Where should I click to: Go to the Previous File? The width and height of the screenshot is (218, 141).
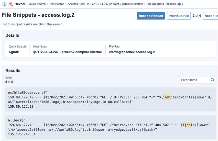pos(179,16)
